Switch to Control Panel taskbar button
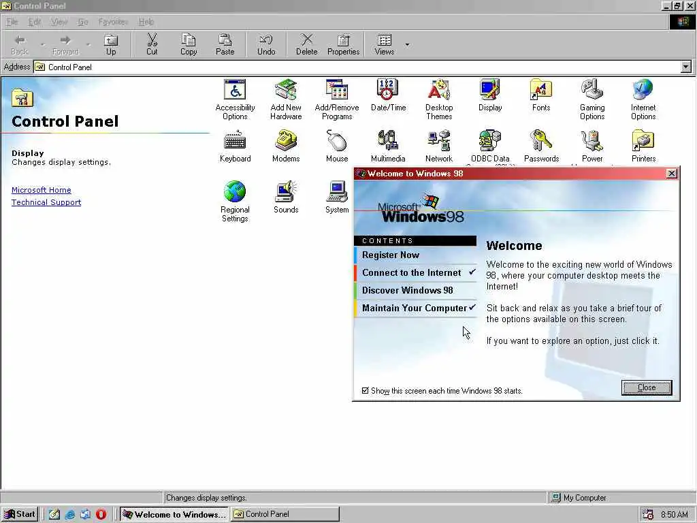697x523 pixels. [286, 514]
